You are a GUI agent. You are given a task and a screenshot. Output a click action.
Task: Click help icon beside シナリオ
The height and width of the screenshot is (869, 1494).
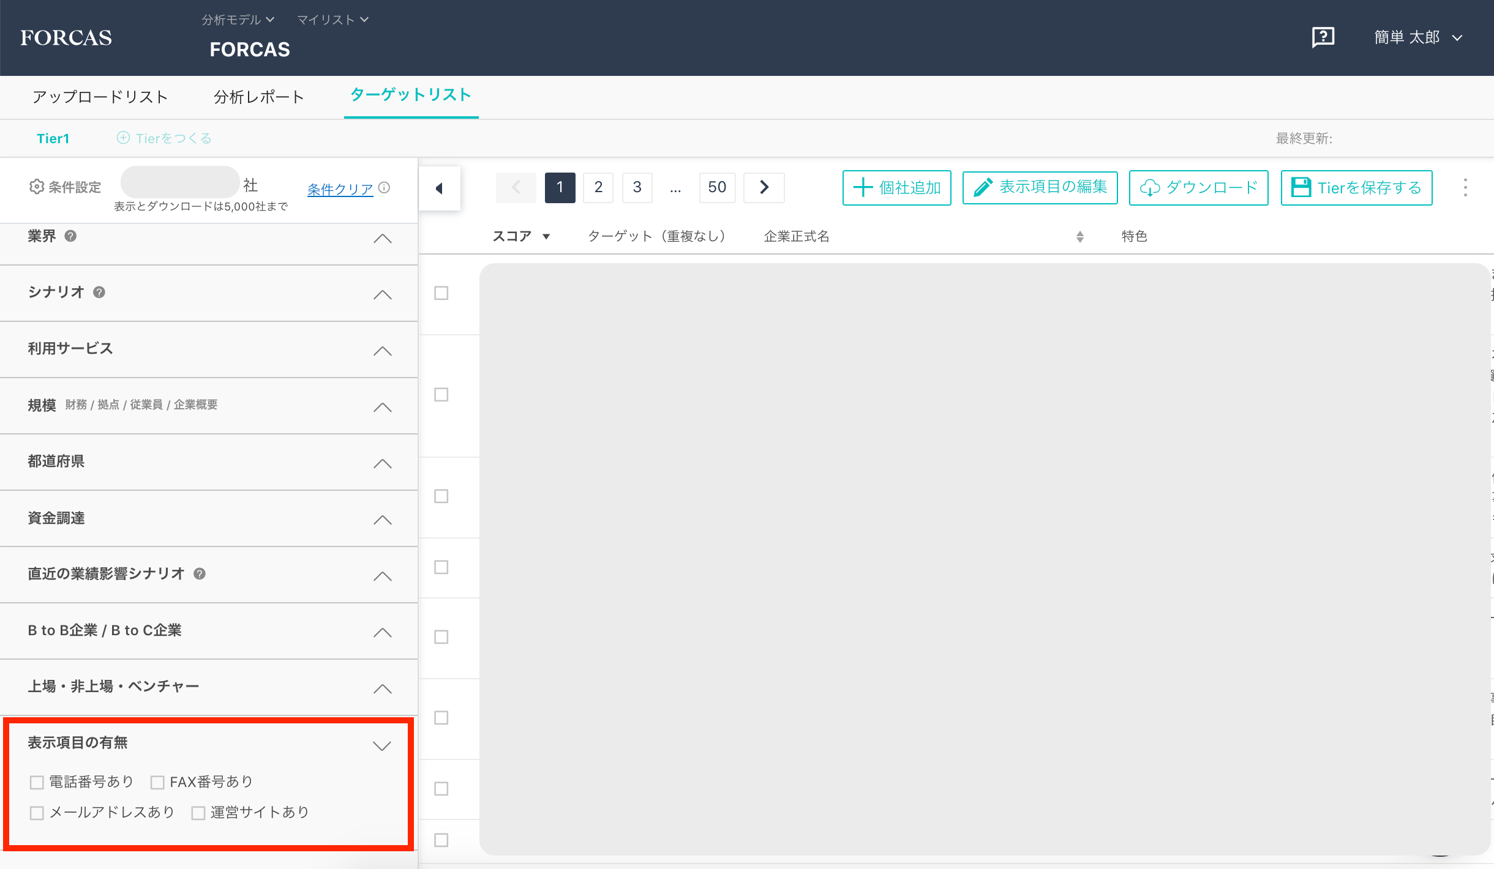(99, 293)
